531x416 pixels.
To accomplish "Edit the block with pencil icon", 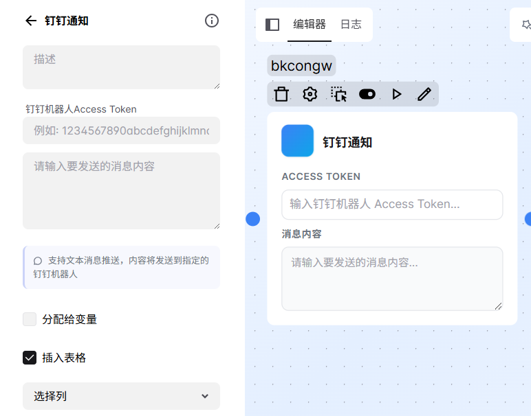I will 424,94.
